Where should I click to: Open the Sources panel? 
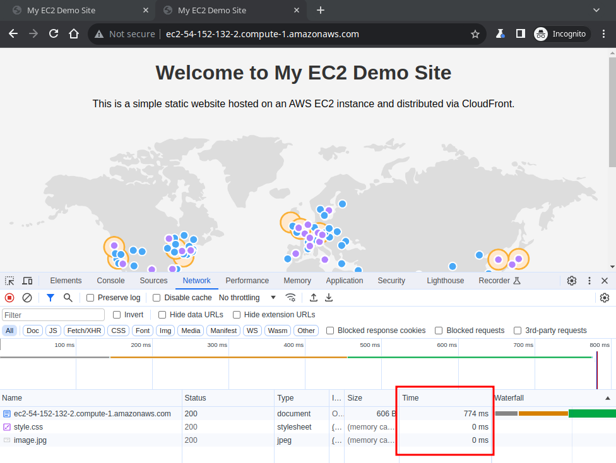(x=153, y=281)
